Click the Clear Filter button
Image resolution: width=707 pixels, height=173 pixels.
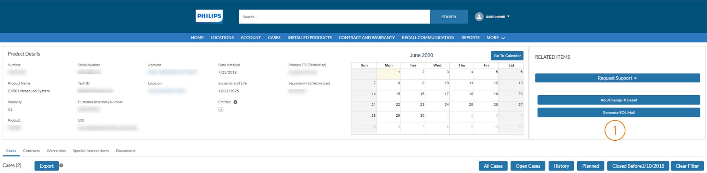687,166
